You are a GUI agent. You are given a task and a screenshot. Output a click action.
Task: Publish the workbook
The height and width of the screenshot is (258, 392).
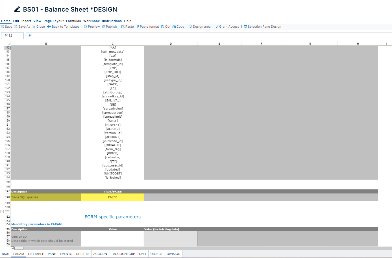coord(110,27)
